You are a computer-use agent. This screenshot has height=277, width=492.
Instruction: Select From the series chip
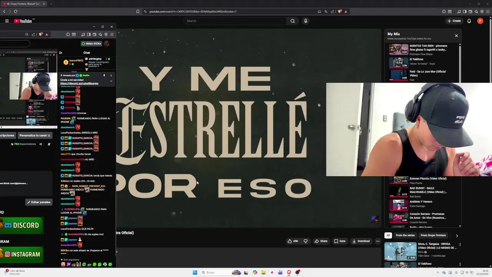405,235
